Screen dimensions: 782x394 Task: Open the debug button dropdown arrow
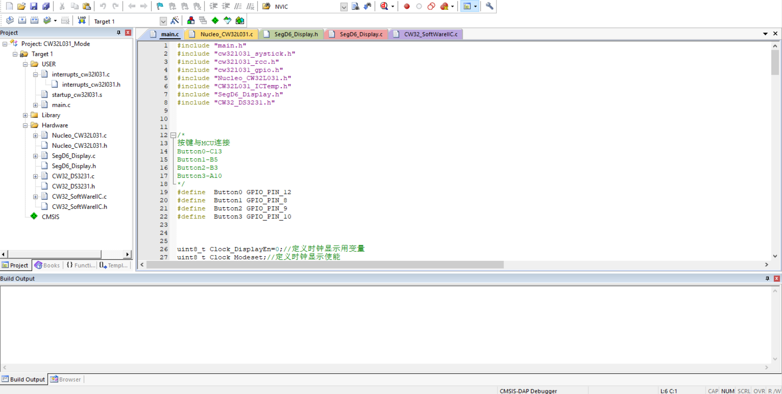pos(393,6)
